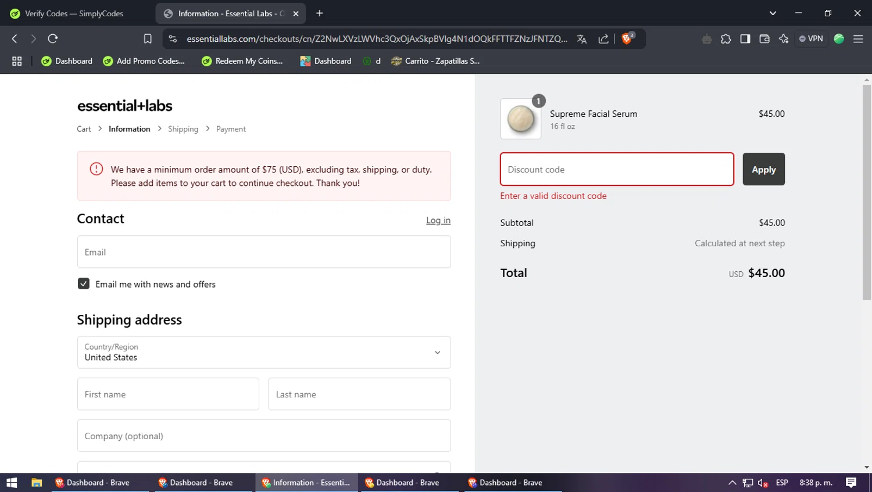The width and height of the screenshot is (872, 492).
Task: Open the Carrito - Zapatillas bookmark
Action: pyautogui.click(x=435, y=61)
